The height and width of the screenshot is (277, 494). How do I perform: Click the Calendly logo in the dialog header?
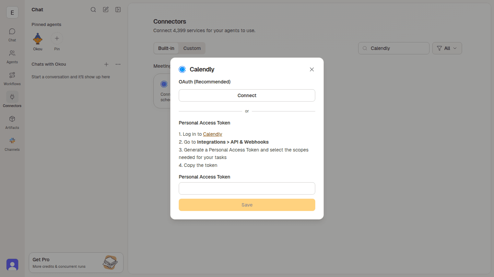tap(182, 69)
